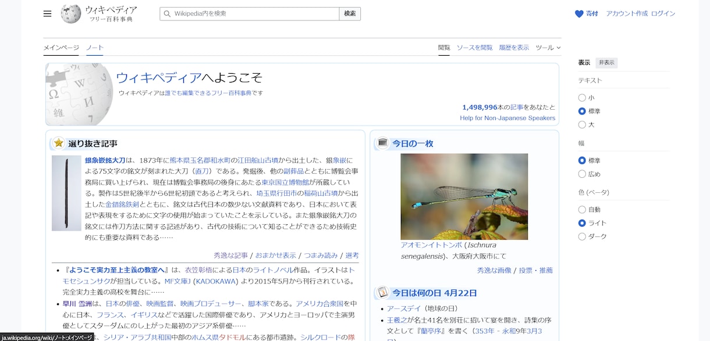Click the 検索 button

350,14
